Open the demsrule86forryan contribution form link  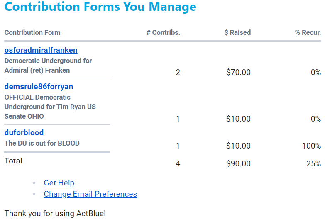(x=39, y=87)
